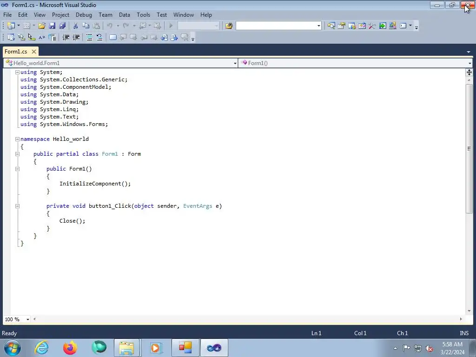Image resolution: width=476 pixels, height=357 pixels.
Task: Open the File menu
Action: [x=7, y=15]
